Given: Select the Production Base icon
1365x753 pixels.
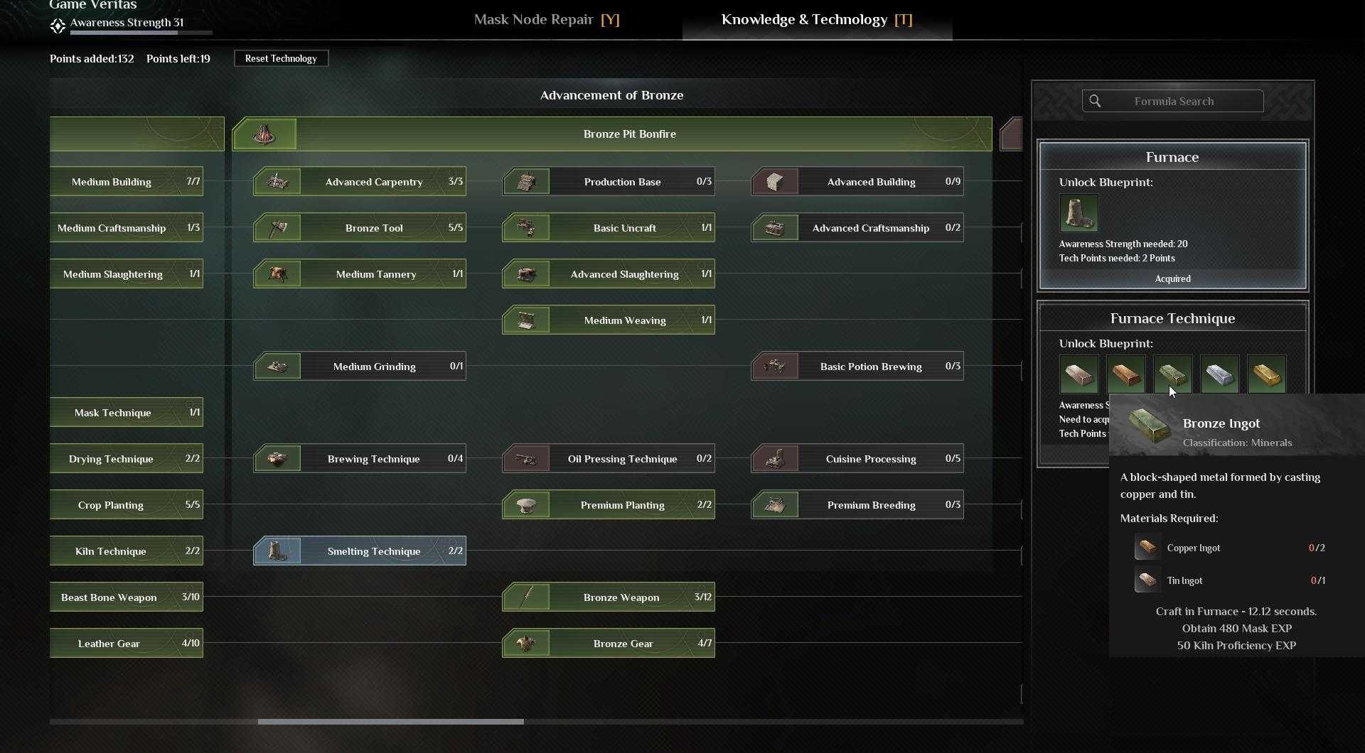Looking at the screenshot, I should (x=526, y=182).
